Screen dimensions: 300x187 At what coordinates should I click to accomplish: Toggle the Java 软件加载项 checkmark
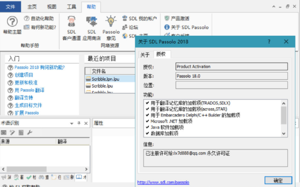tap(147, 127)
